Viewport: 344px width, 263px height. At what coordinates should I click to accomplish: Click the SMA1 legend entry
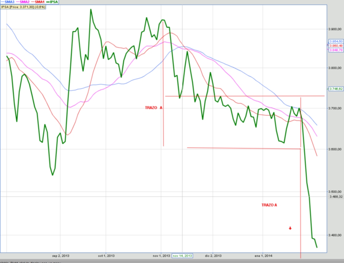click(38, 2)
